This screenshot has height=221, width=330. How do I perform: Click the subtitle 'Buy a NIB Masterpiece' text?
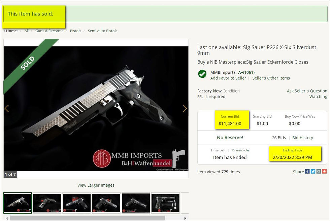pyautogui.click(x=253, y=62)
